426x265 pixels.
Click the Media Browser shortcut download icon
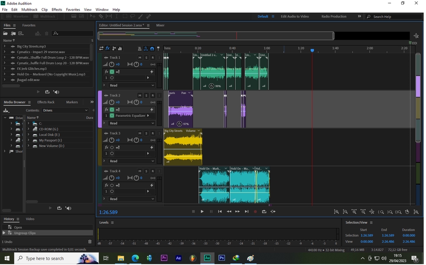point(6,110)
